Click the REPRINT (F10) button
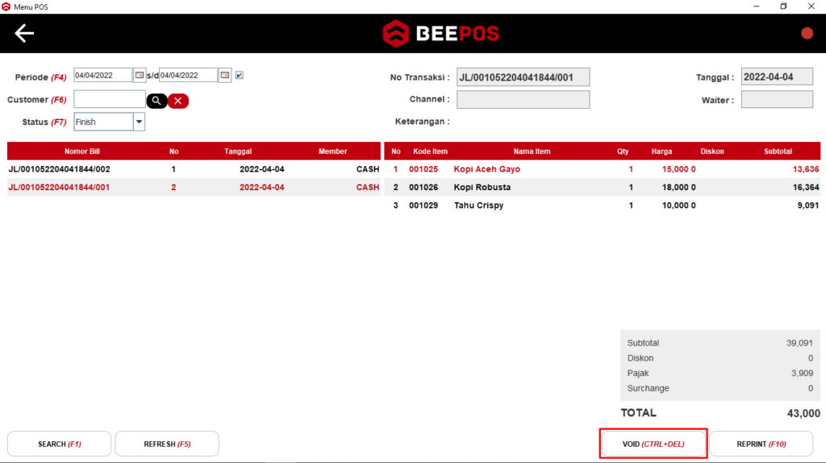Screen dimensions: 826x463 tap(761, 444)
